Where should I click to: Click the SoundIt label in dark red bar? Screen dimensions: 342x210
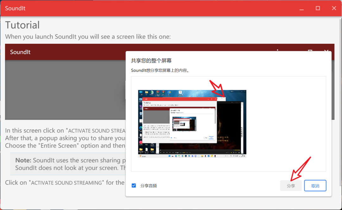[x=20, y=52]
